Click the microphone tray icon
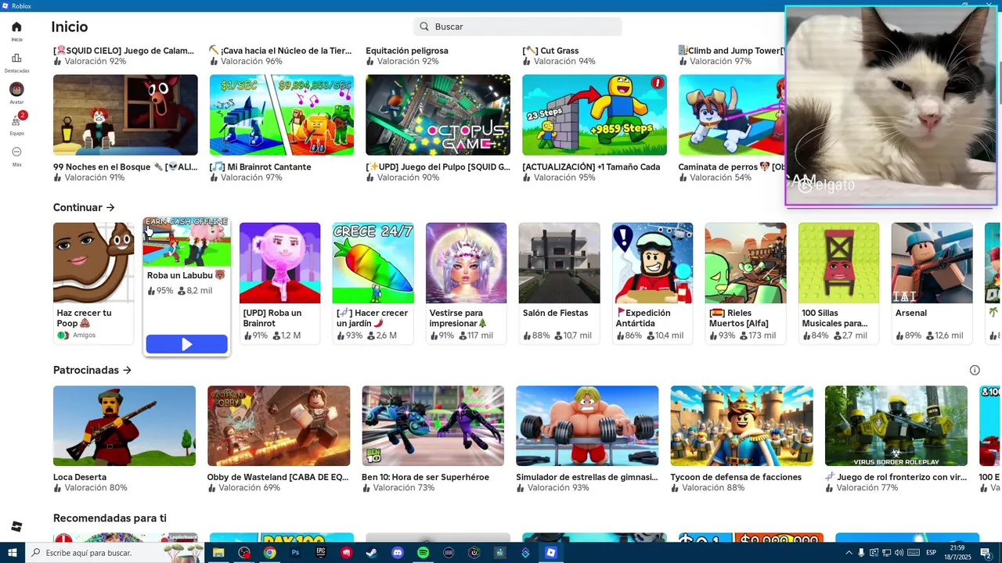This screenshot has height=563, width=1002. pos(861,553)
